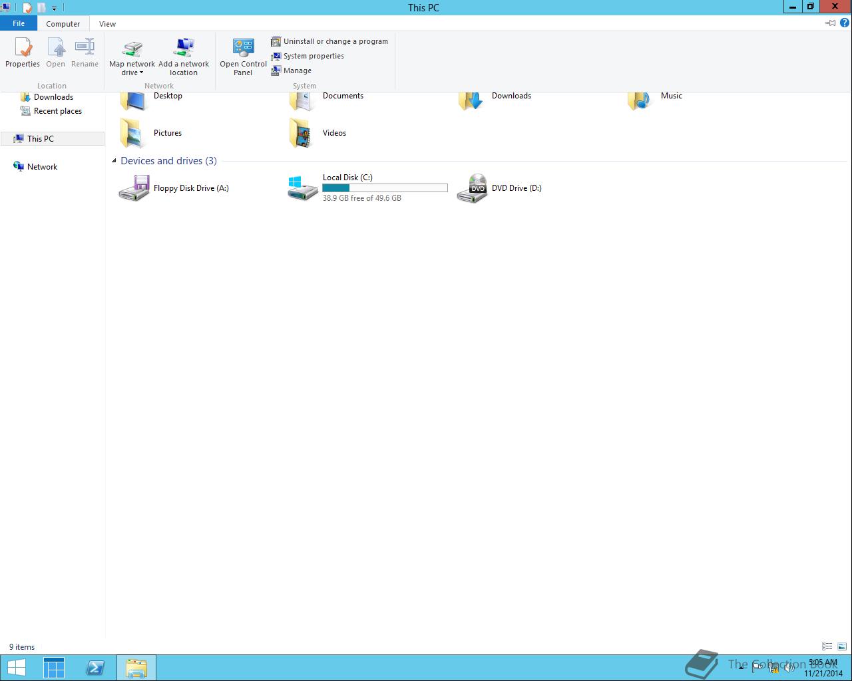Click the '9 items' status text
The height and width of the screenshot is (681, 852).
[22, 647]
